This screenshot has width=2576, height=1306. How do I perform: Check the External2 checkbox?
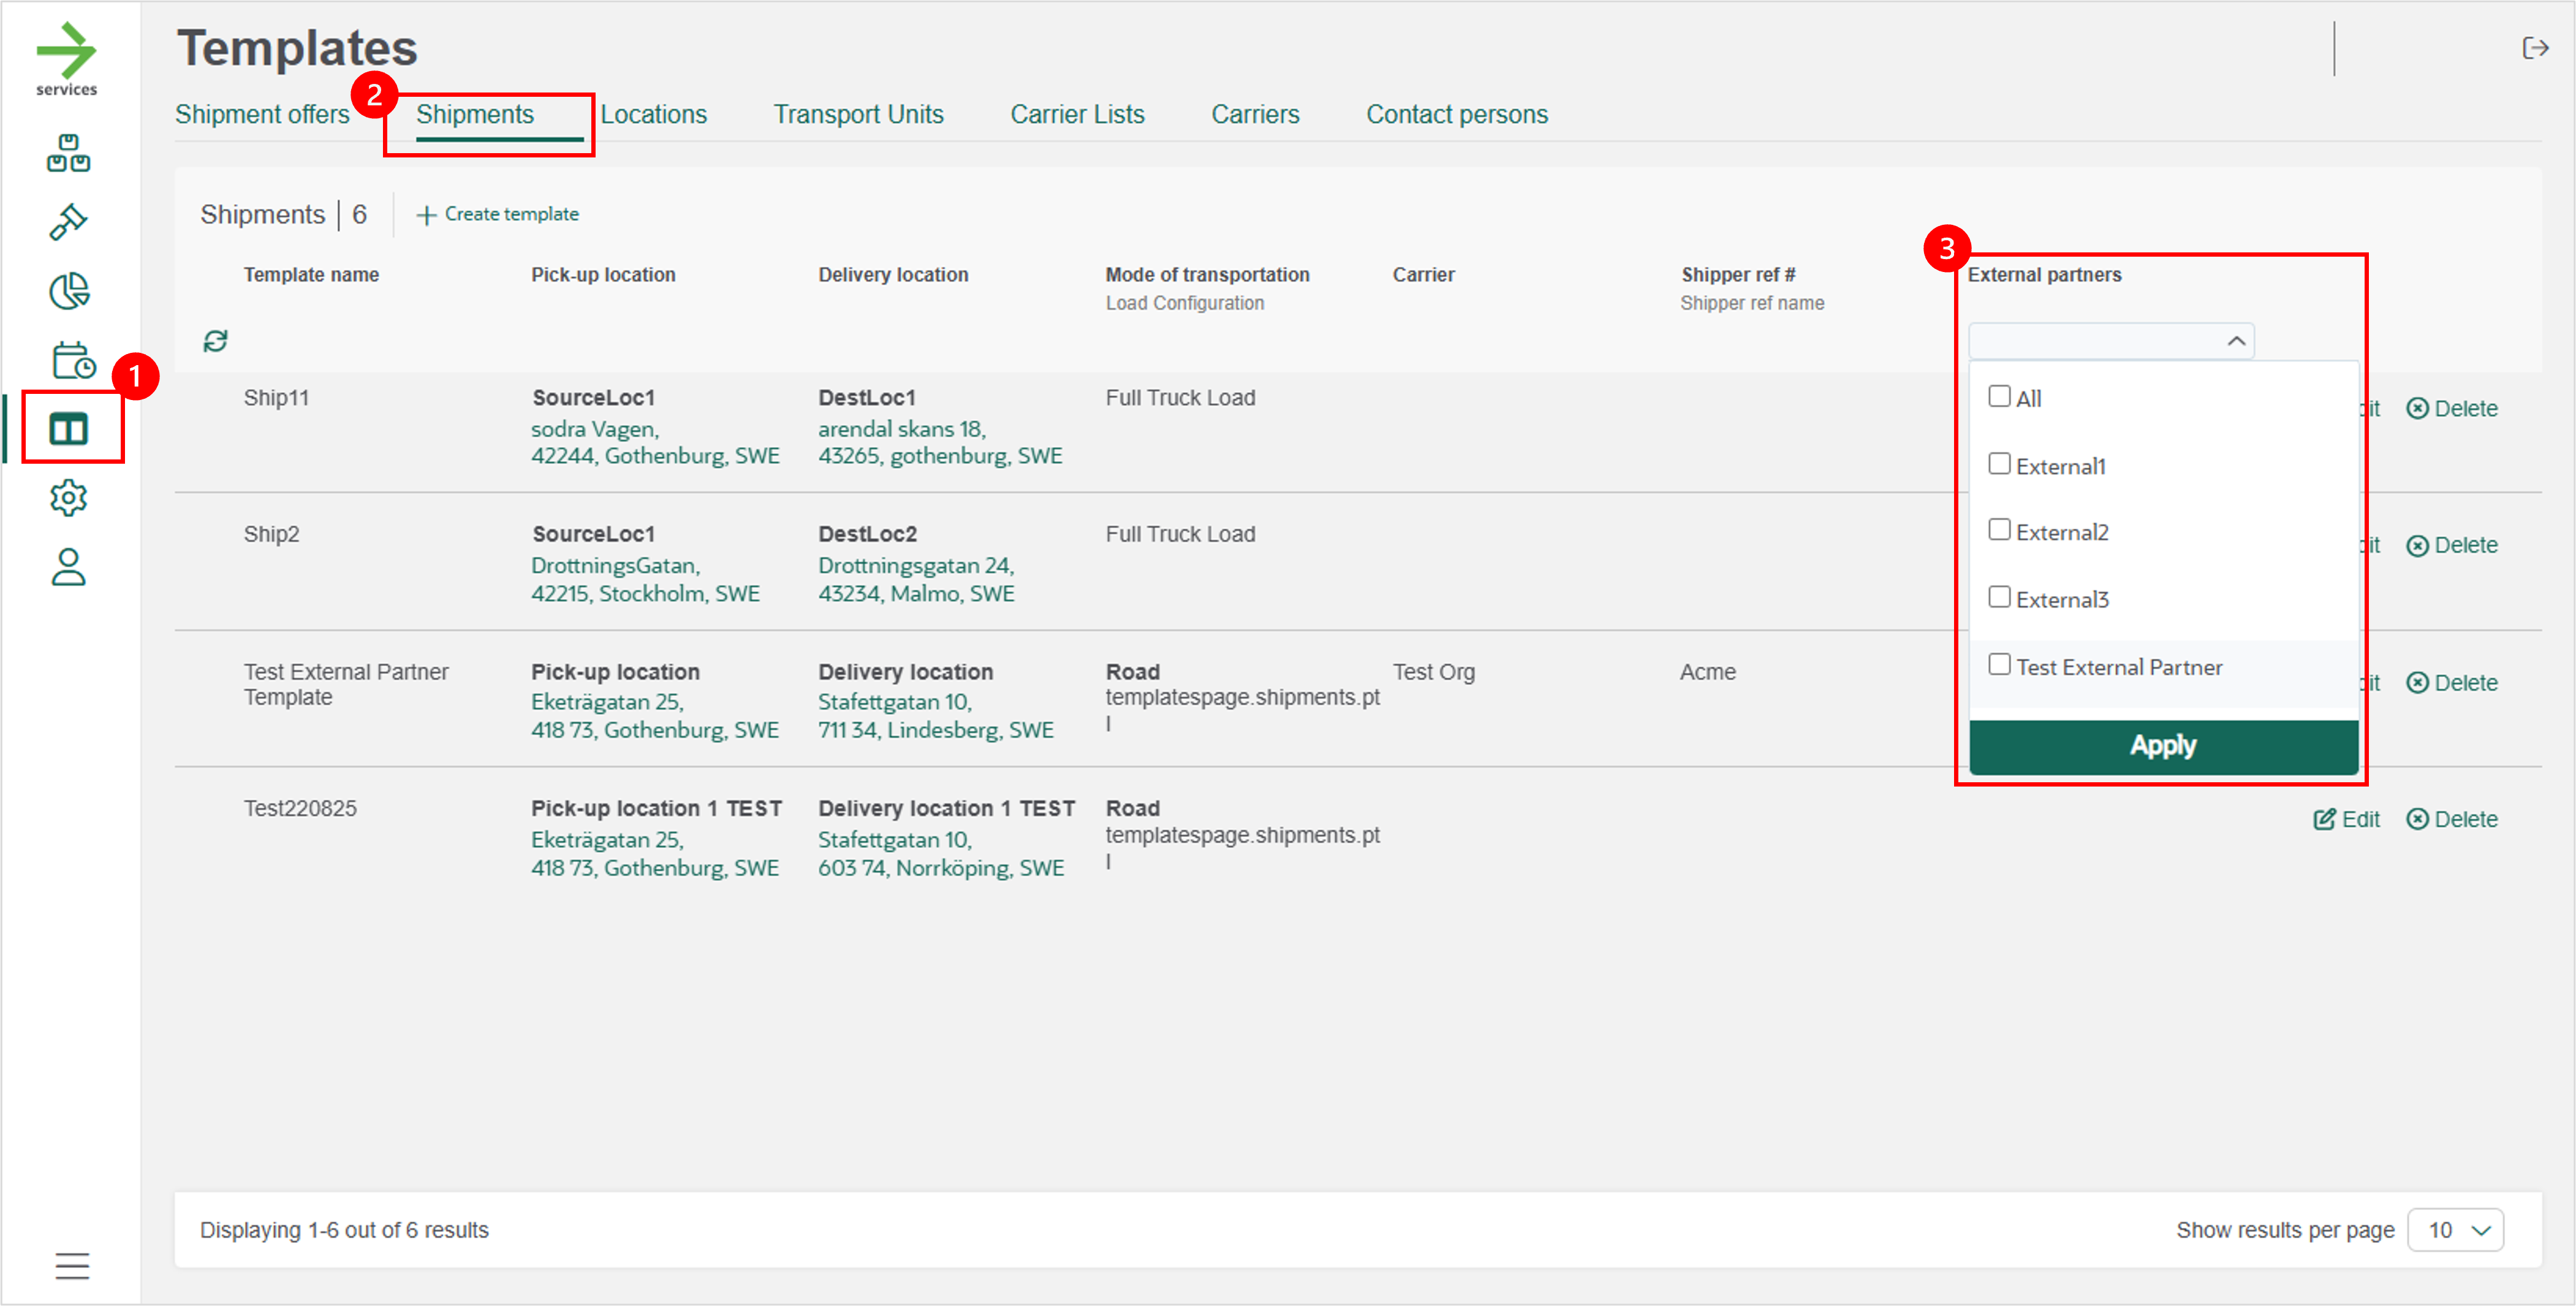click(1999, 530)
